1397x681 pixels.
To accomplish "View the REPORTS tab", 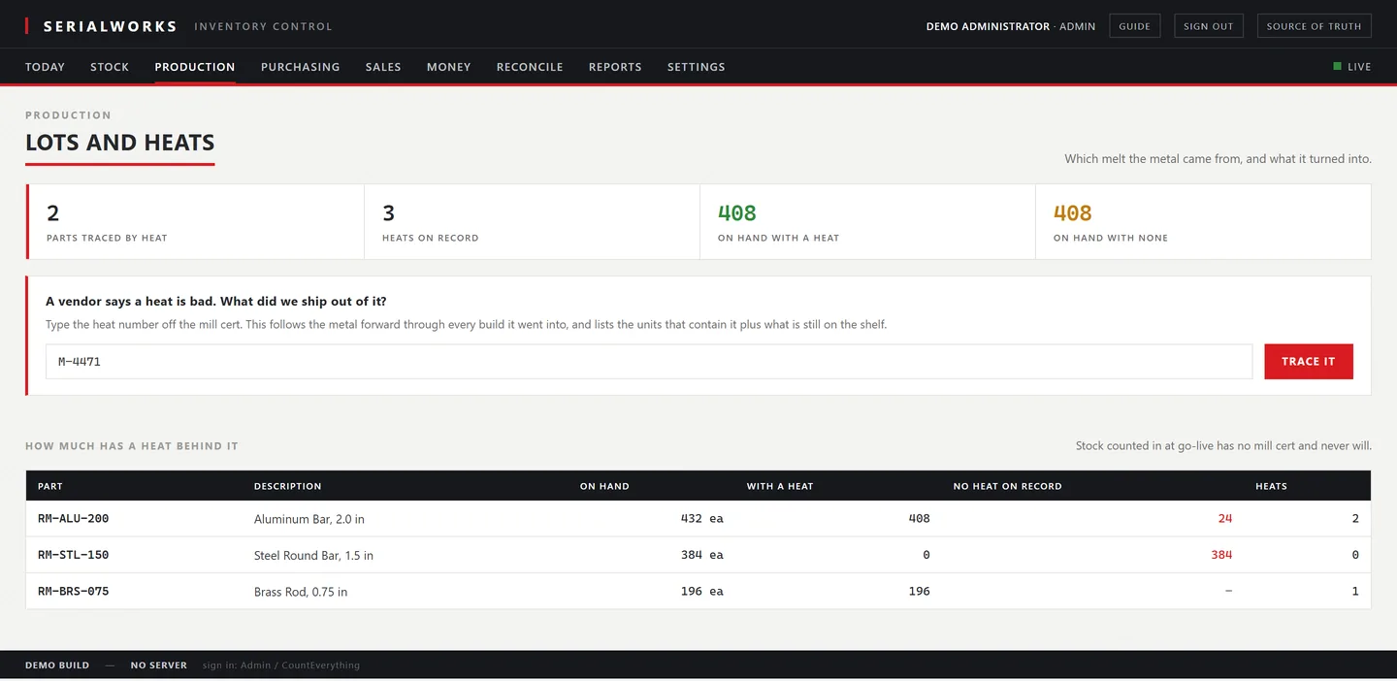I will point(615,67).
